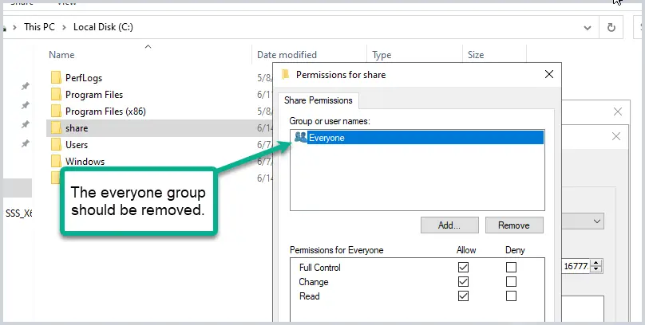Click the Remove button
This screenshot has width=645, height=325.
[x=514, y=225]
